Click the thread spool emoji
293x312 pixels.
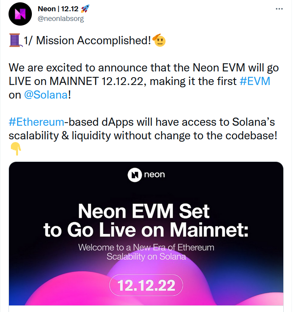click(14, 40)
